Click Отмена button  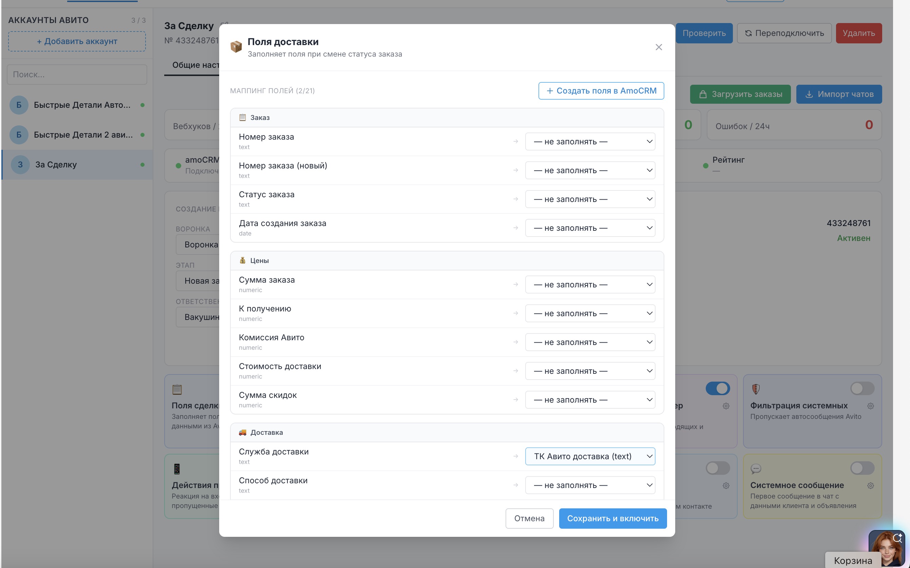[x=529, y=519]
